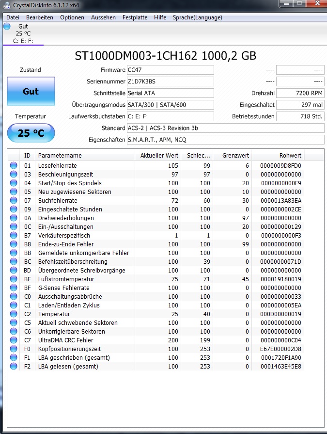Click status icon of Start/Stop des Spindels row
Viewport: 327px width, 434px height.
tap(14, 183)
